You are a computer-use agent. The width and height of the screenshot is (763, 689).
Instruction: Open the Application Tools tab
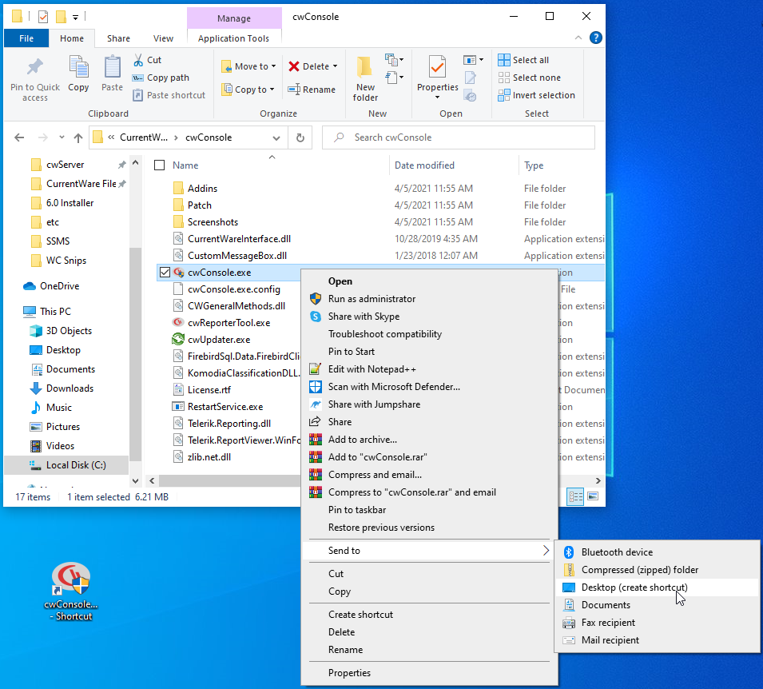click(233, 38)
